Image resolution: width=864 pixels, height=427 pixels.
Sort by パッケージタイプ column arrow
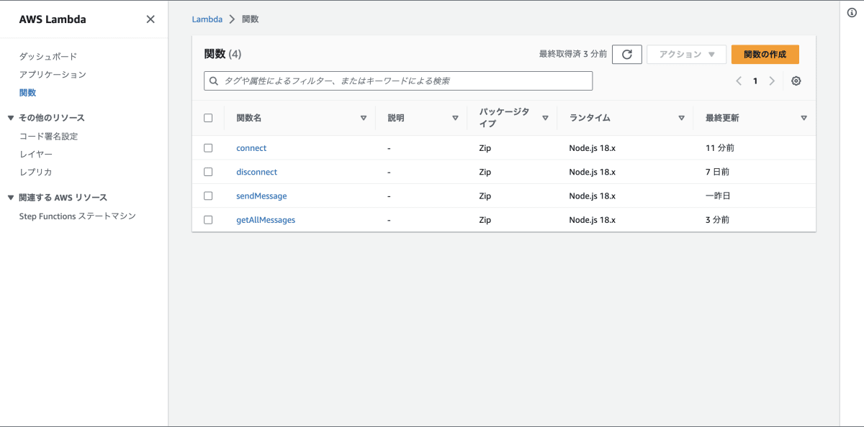[x=545, y=118]
